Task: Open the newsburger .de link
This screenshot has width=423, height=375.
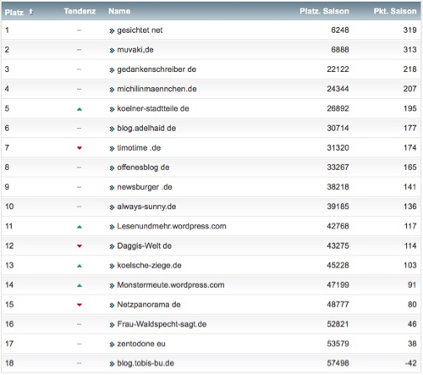Action: point(145,187)
